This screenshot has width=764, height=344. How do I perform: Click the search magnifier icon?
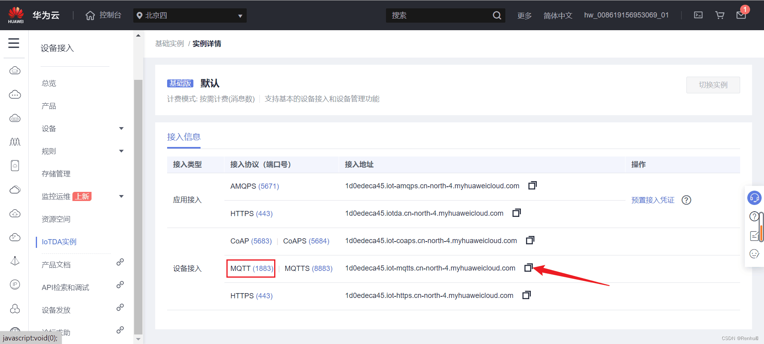tap(497, 15)
